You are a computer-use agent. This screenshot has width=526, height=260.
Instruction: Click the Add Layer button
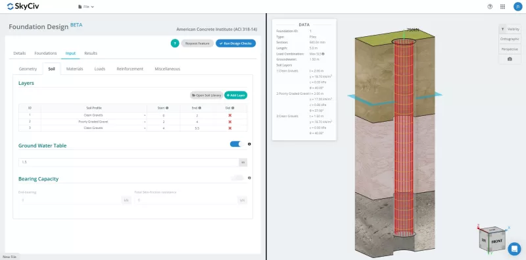236,95
